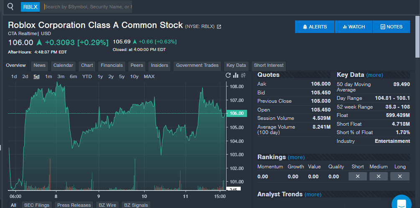This screenshot has width=420, height=208.
Task: Switch to the Chart tab
Action: click(87, 66)
